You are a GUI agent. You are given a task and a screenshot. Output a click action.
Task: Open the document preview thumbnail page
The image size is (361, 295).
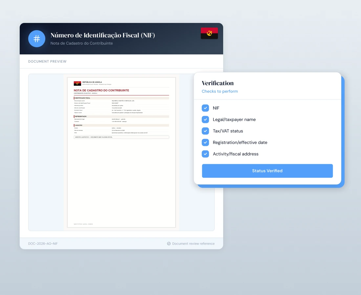121,152
